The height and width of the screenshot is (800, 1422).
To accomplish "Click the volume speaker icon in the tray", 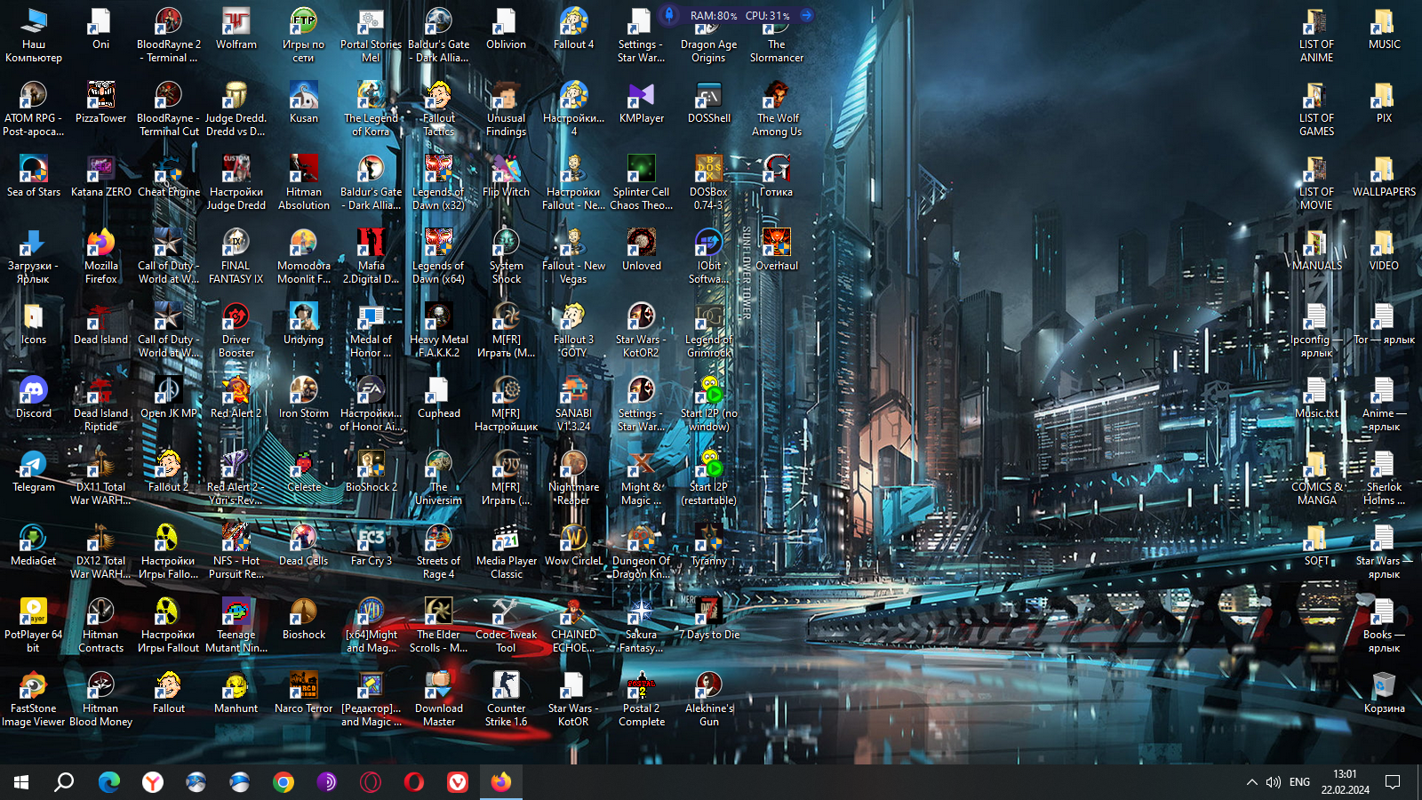I will click(x=1274, y=782).
